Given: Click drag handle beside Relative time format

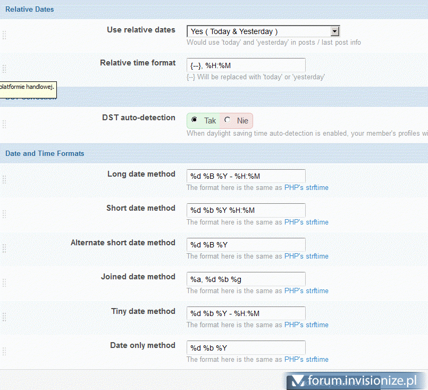Looking at the screenshot, I should (4, 69).
